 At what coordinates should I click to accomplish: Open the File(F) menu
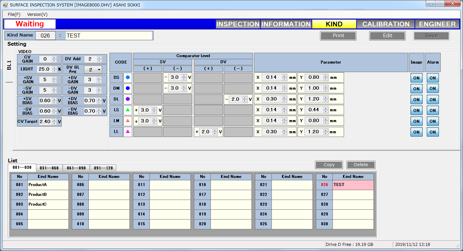point(14,15)
